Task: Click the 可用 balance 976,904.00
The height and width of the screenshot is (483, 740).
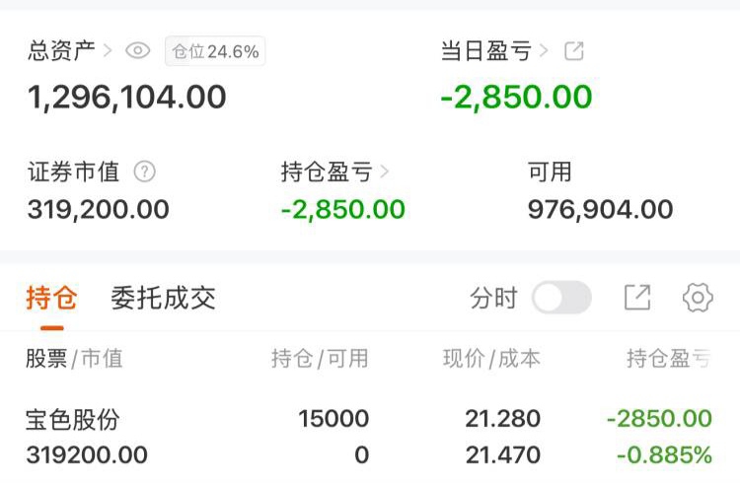Action: click(600, 209)
